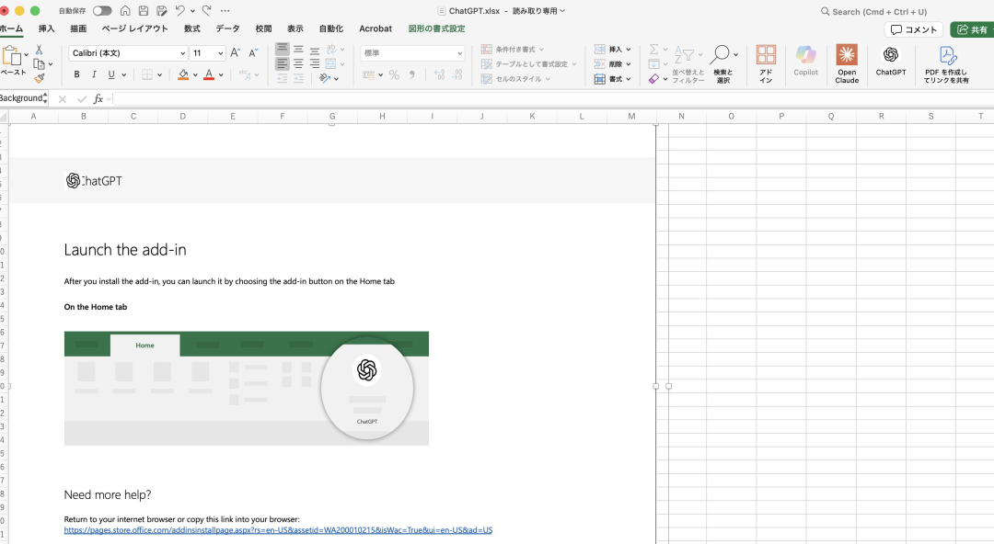Toggle the AutoSave (自動保存) switch
994x544 pixels.
(101, 11)
